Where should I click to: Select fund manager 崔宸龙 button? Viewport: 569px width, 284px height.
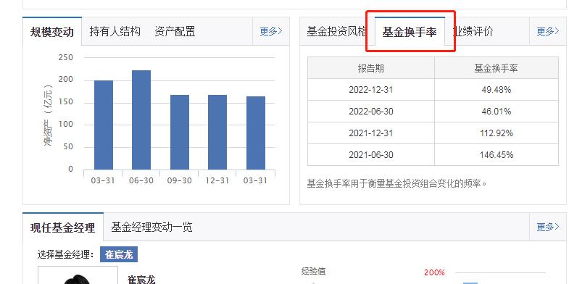119,254
